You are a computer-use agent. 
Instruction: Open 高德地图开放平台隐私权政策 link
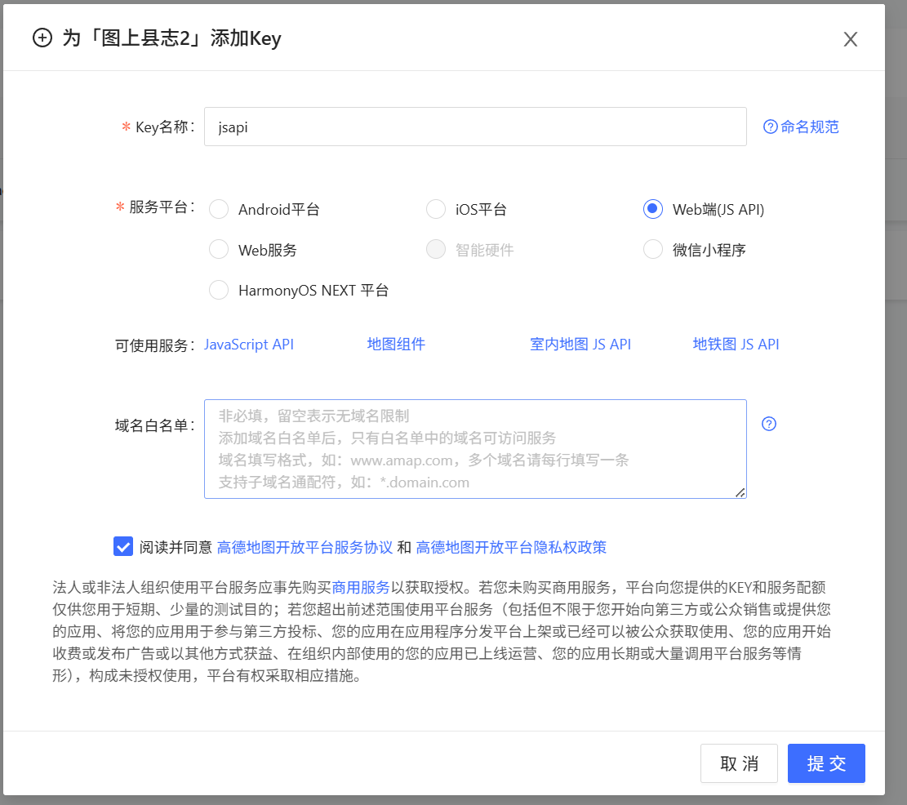[511, 547]
